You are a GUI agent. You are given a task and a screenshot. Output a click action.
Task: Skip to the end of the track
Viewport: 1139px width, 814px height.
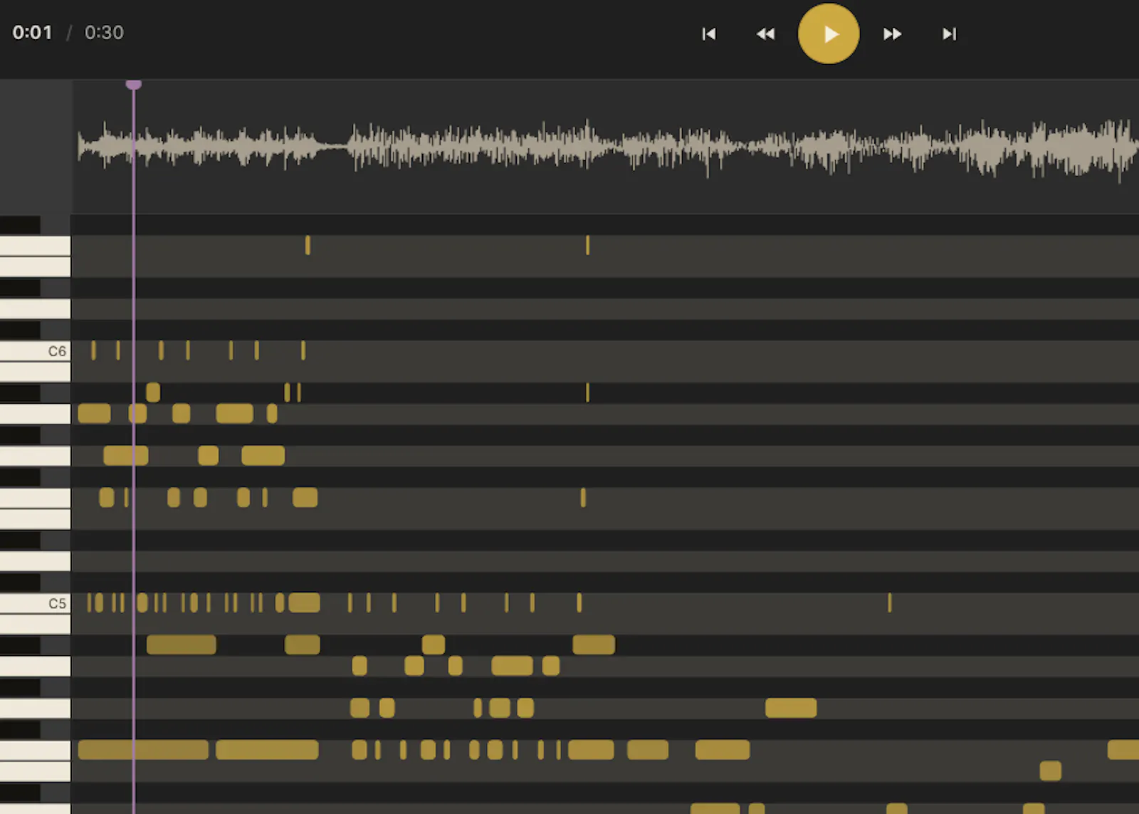(949, 34)
